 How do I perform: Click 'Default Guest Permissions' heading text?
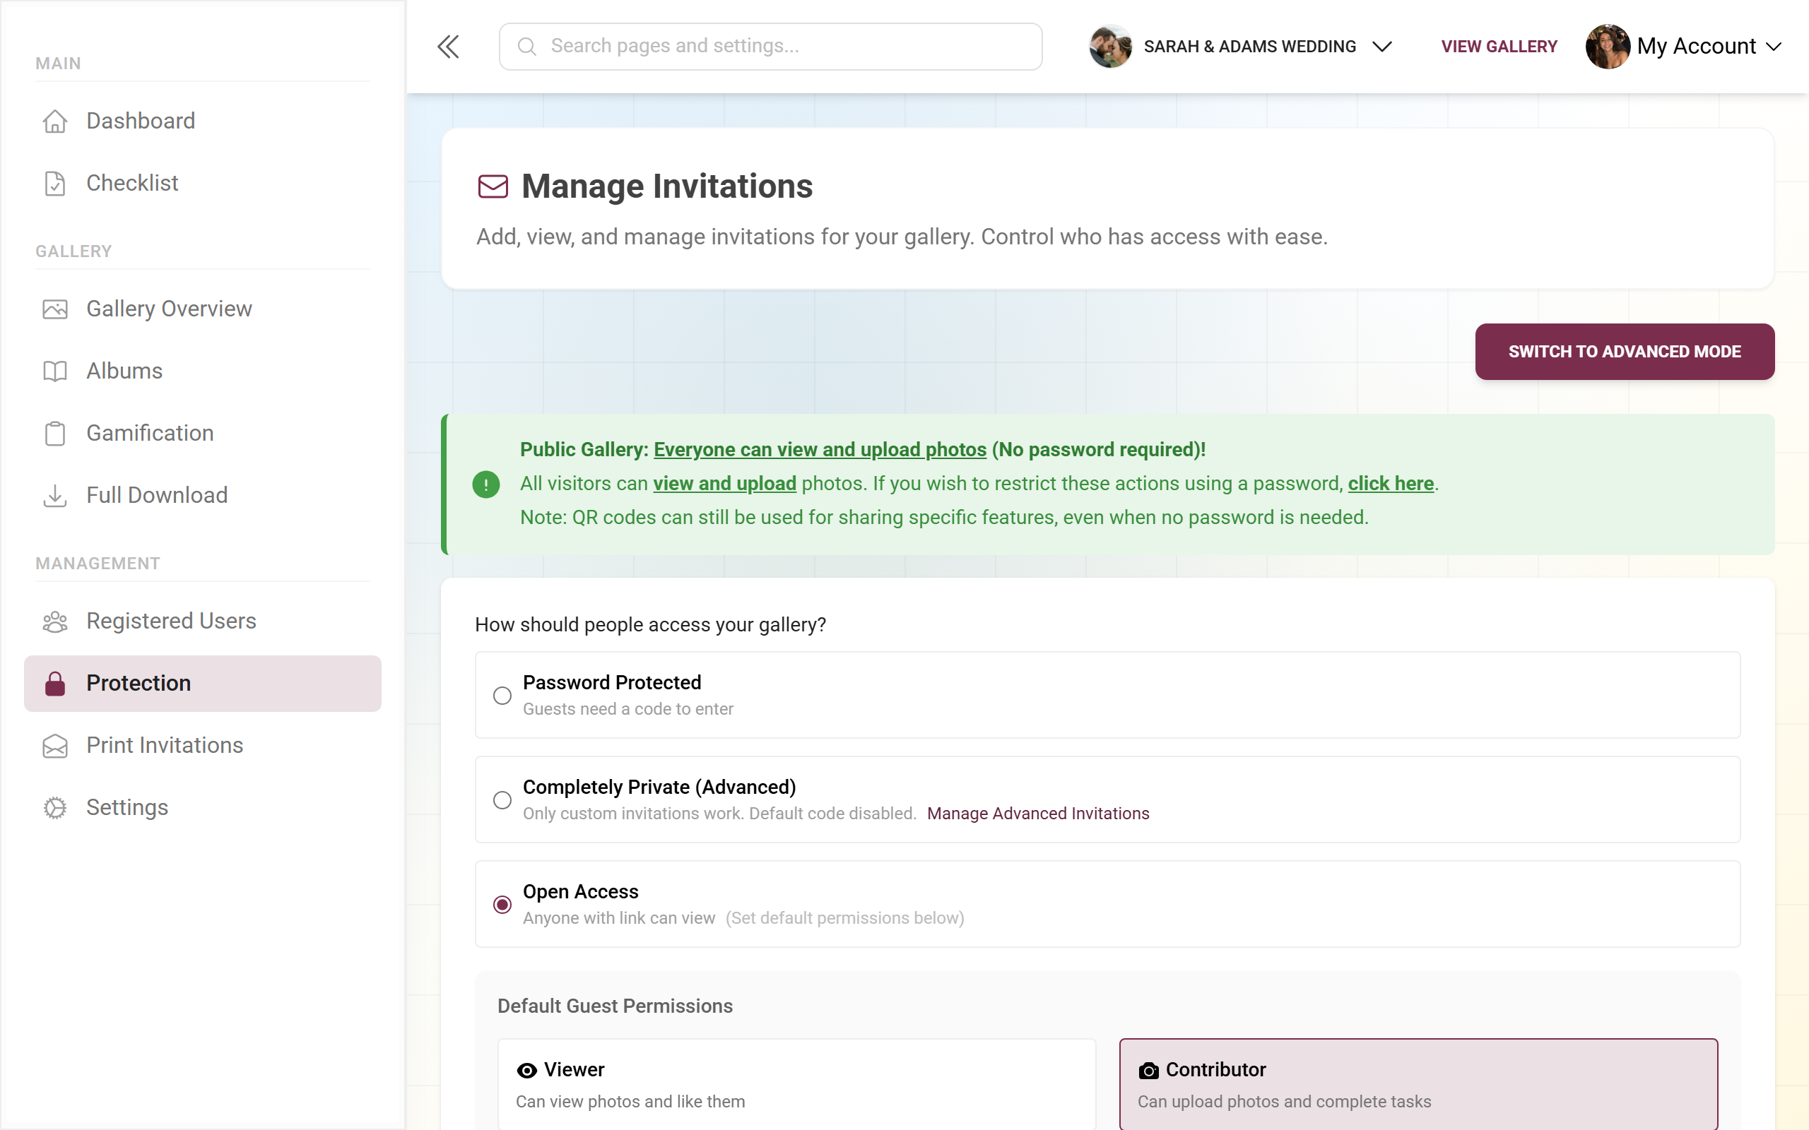[615, 1006]
